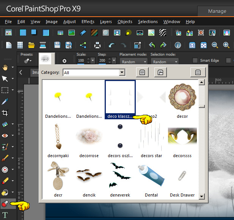Open the Selection mode dropdown

coord(165,61)
